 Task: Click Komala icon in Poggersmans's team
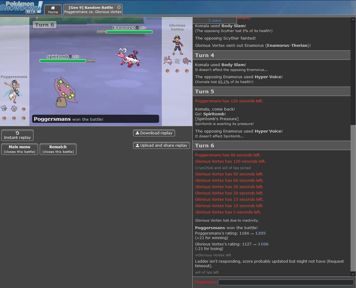4,108
